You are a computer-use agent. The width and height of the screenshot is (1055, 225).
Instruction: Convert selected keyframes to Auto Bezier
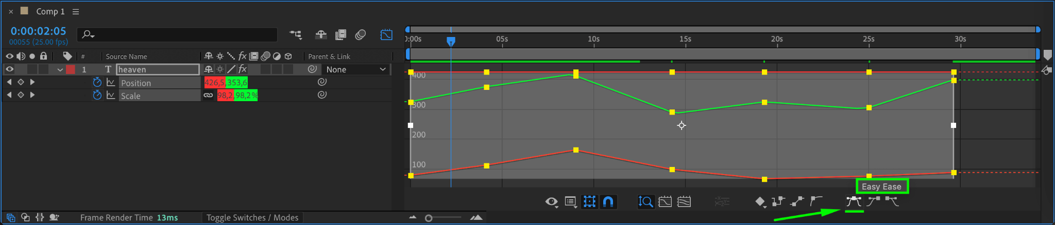point(816,202)
